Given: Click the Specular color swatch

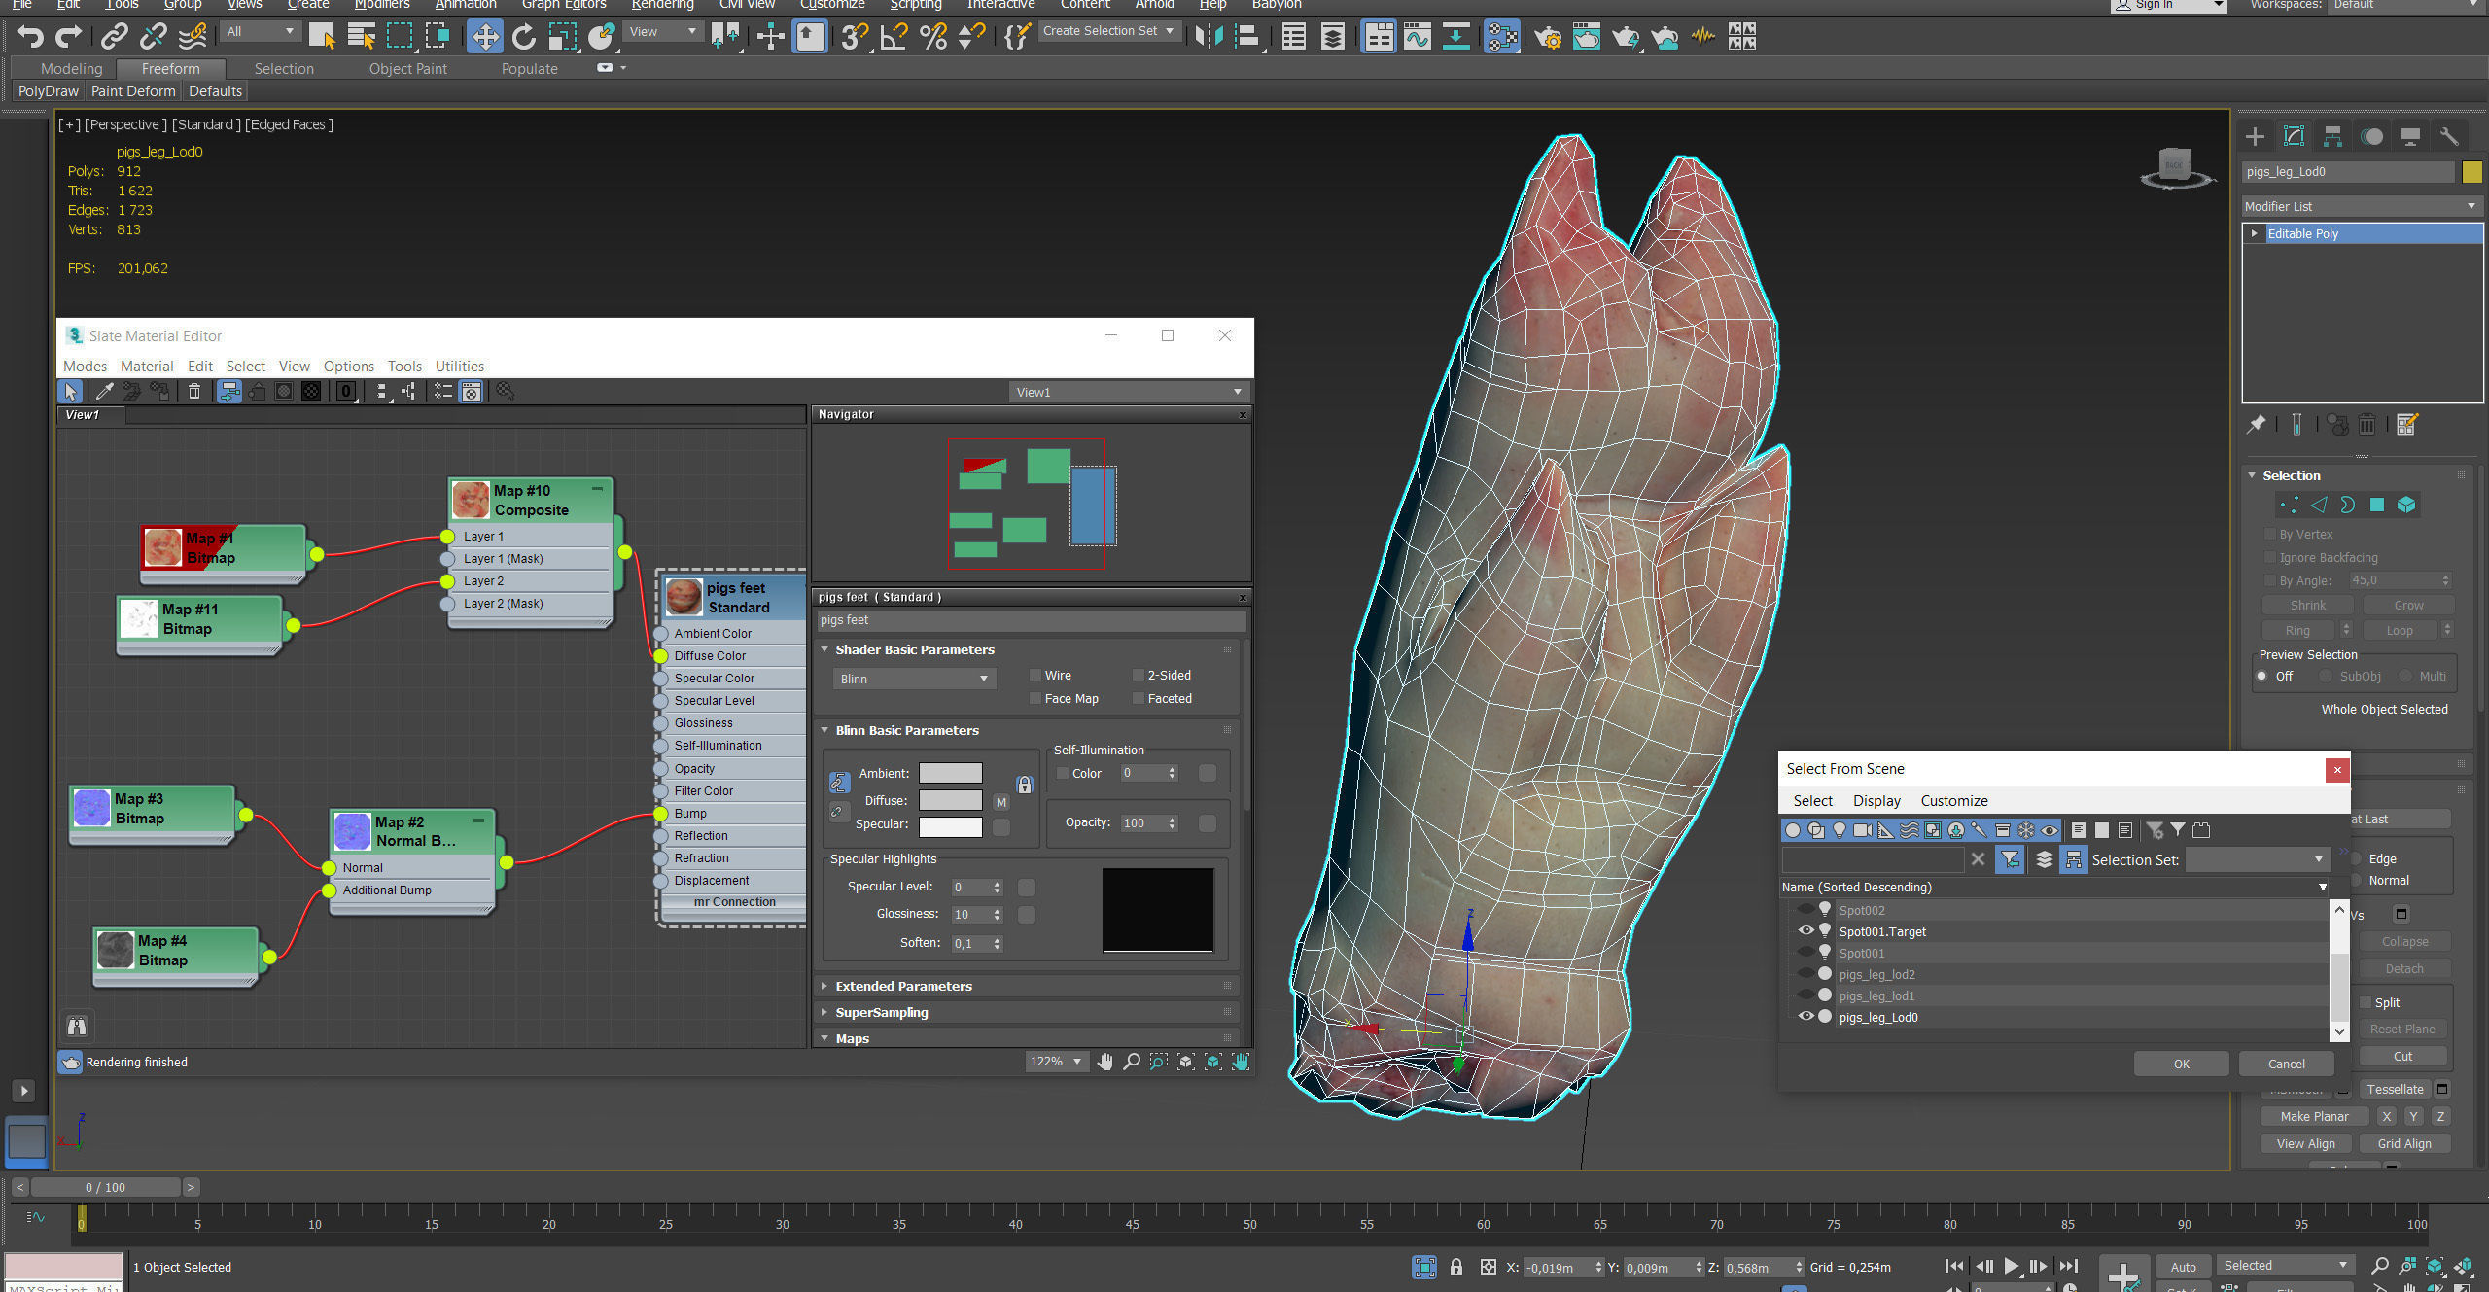Looking at the screenshot, I should [x=951, y=826].
